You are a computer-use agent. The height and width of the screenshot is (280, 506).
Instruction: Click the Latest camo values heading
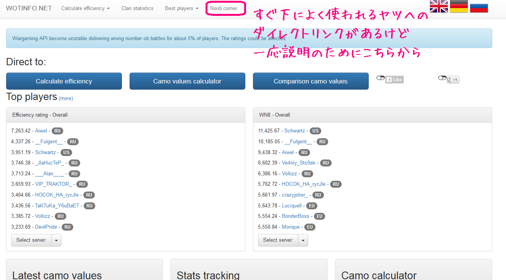57,275
